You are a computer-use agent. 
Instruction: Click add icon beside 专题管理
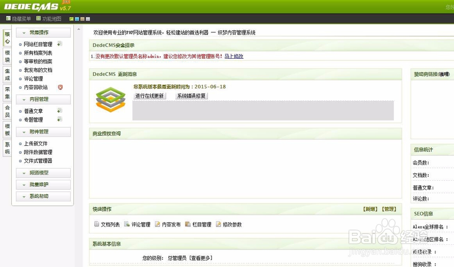coord(59,119)
